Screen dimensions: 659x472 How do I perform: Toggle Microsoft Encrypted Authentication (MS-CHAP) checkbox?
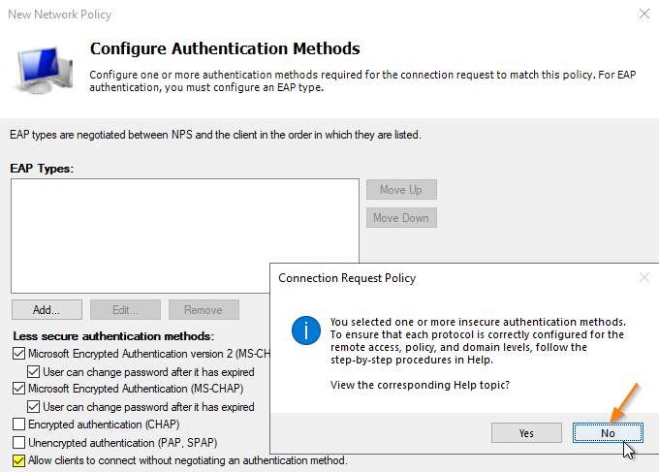point(19,389)
